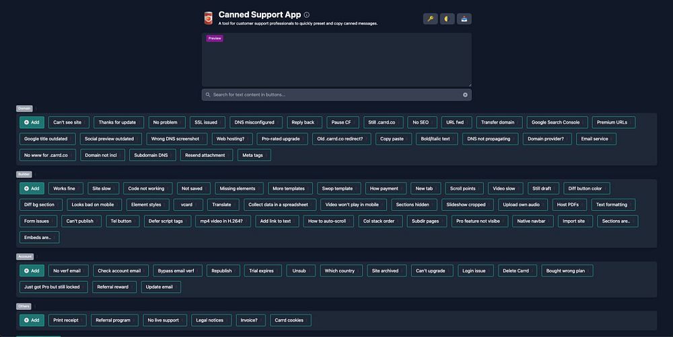Click the "Print receipt" button
This screenshot has height=337, width=673.
pos(67,320)
